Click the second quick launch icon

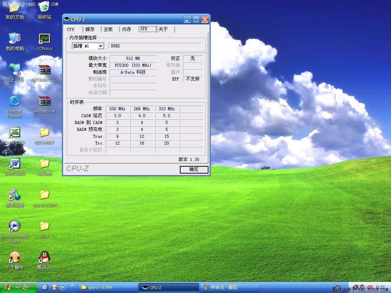pos(54,287)
